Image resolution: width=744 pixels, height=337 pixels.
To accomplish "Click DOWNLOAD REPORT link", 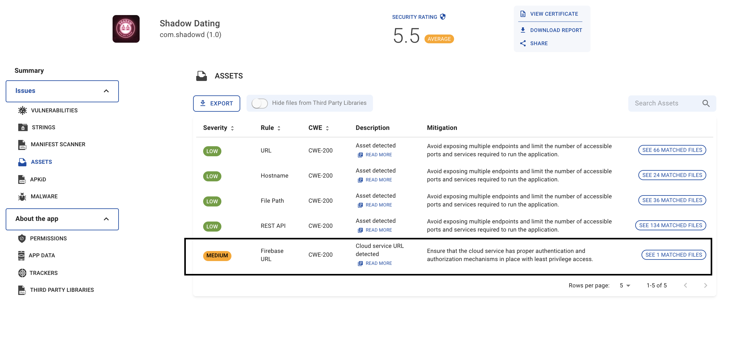I will click(x=556, y=30).
